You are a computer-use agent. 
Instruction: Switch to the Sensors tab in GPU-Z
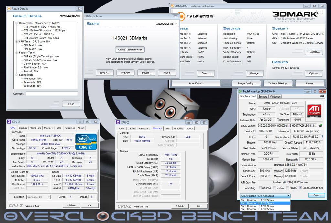(x=262, y=96)
